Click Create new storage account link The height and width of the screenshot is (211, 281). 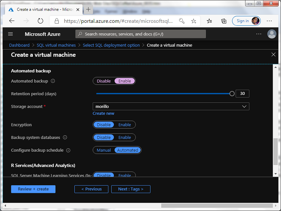(103, 113)
